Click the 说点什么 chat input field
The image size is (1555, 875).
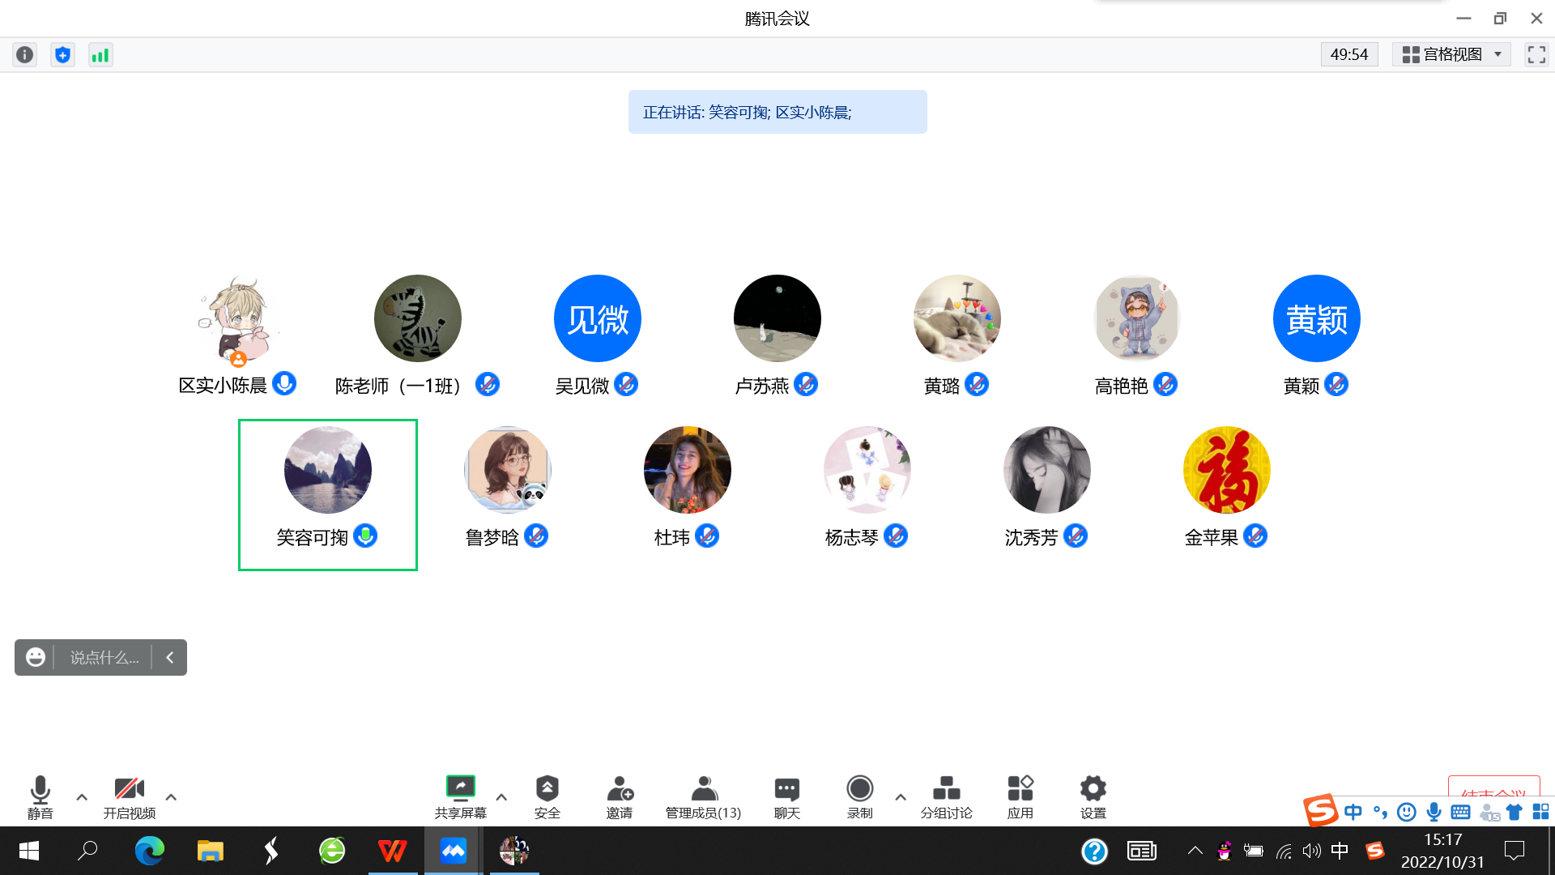tap(104, 657)
